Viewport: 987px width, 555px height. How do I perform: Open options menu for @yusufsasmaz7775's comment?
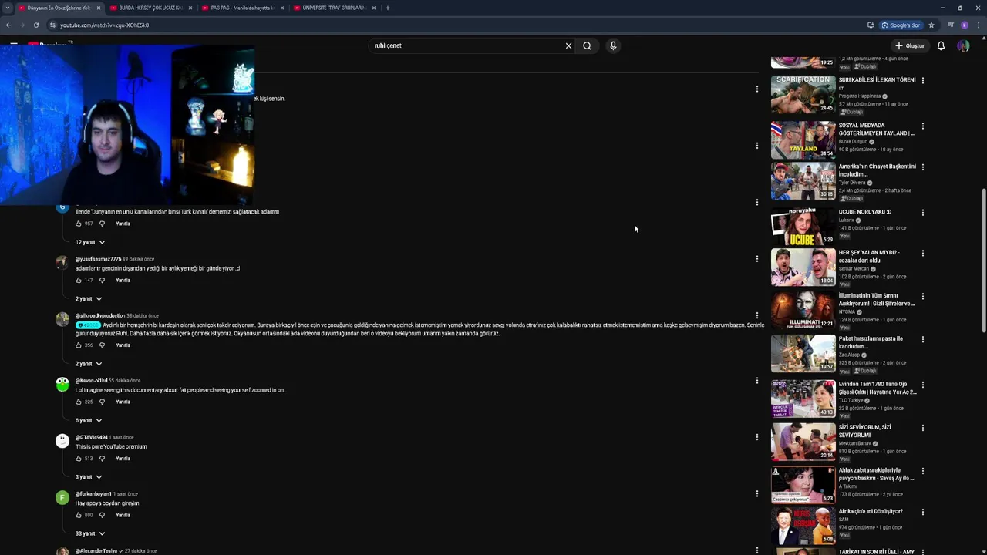pyautogui.click(x=757, y=259)
